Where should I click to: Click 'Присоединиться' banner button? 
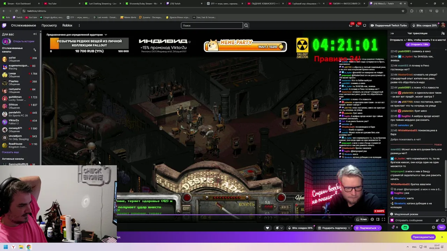(423, 237)
